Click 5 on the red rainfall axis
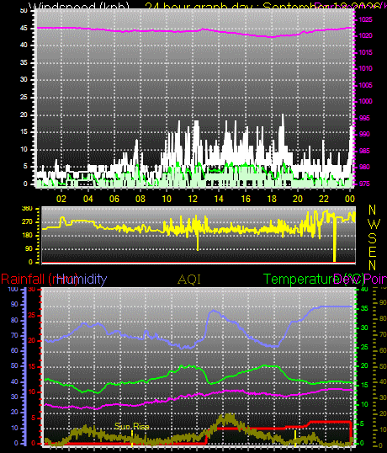The image size is (387, 453). (x=34, y=418)
